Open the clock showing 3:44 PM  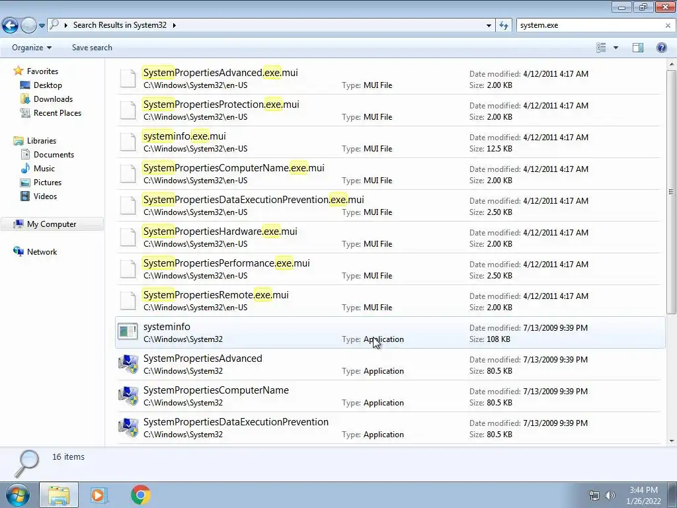[643, 495]
